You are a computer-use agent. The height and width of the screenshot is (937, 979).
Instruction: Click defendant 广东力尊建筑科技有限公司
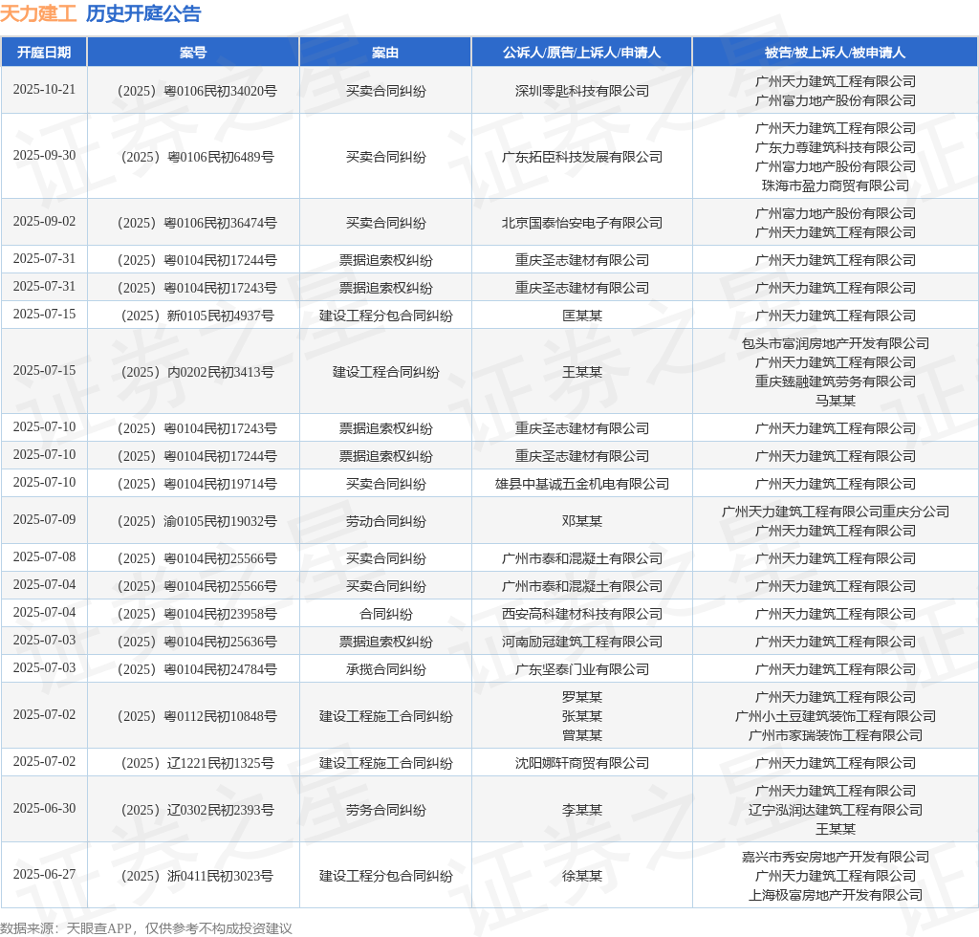(x=836, y=147)
